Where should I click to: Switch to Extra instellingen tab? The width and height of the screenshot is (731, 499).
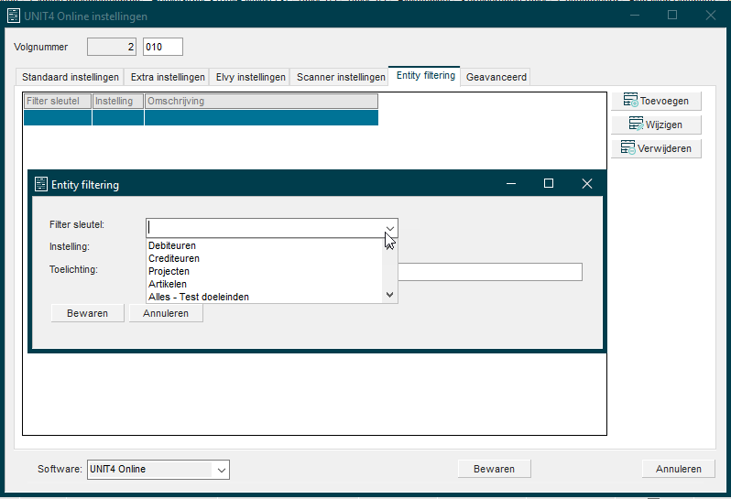(168, 77)
